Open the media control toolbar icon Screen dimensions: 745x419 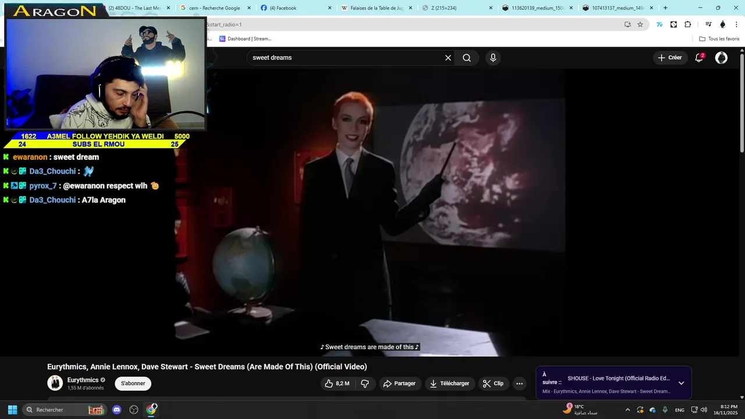coord(708,24)
